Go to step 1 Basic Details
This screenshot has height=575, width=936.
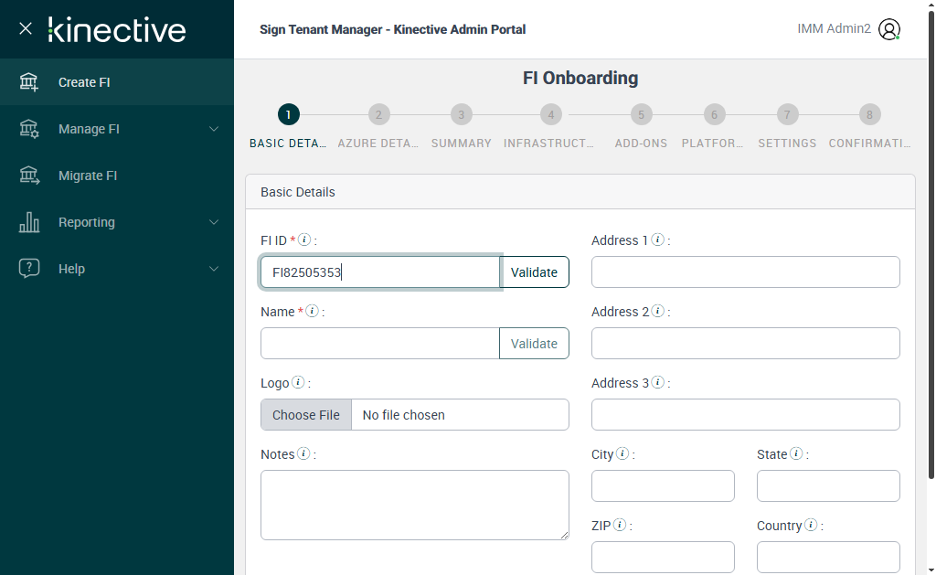click(288, 114)
